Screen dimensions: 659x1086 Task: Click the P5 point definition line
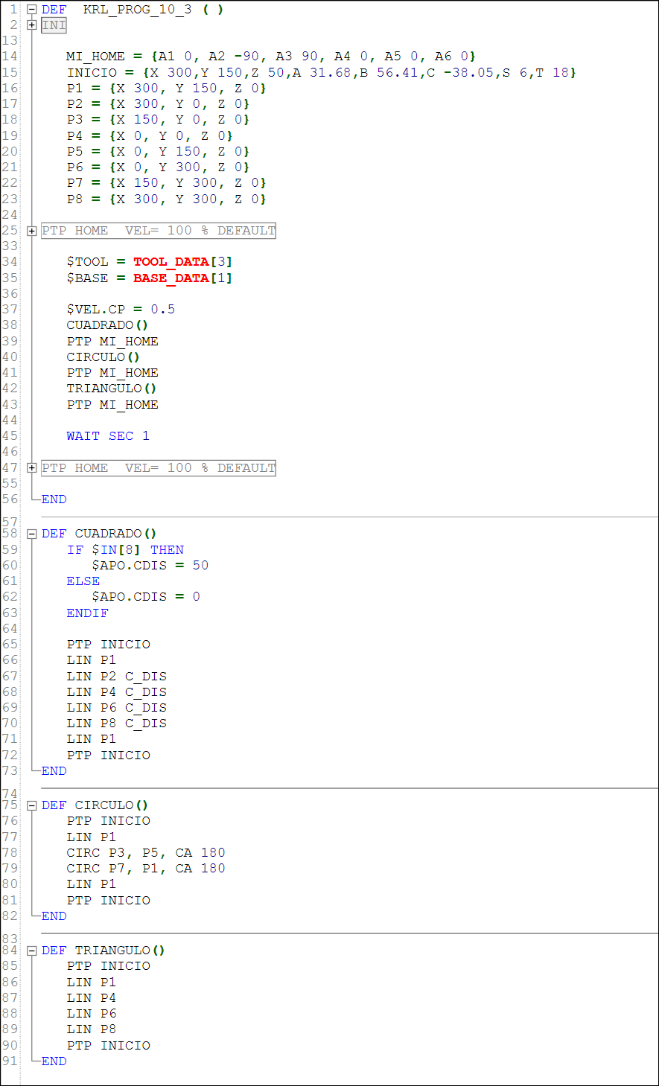pyautogui.click(x=158, y=152)
